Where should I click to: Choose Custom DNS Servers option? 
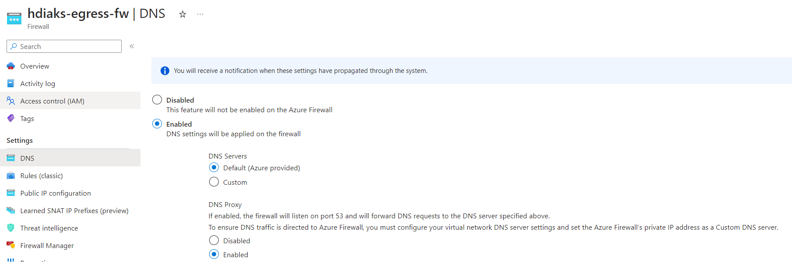coord(214,182)
